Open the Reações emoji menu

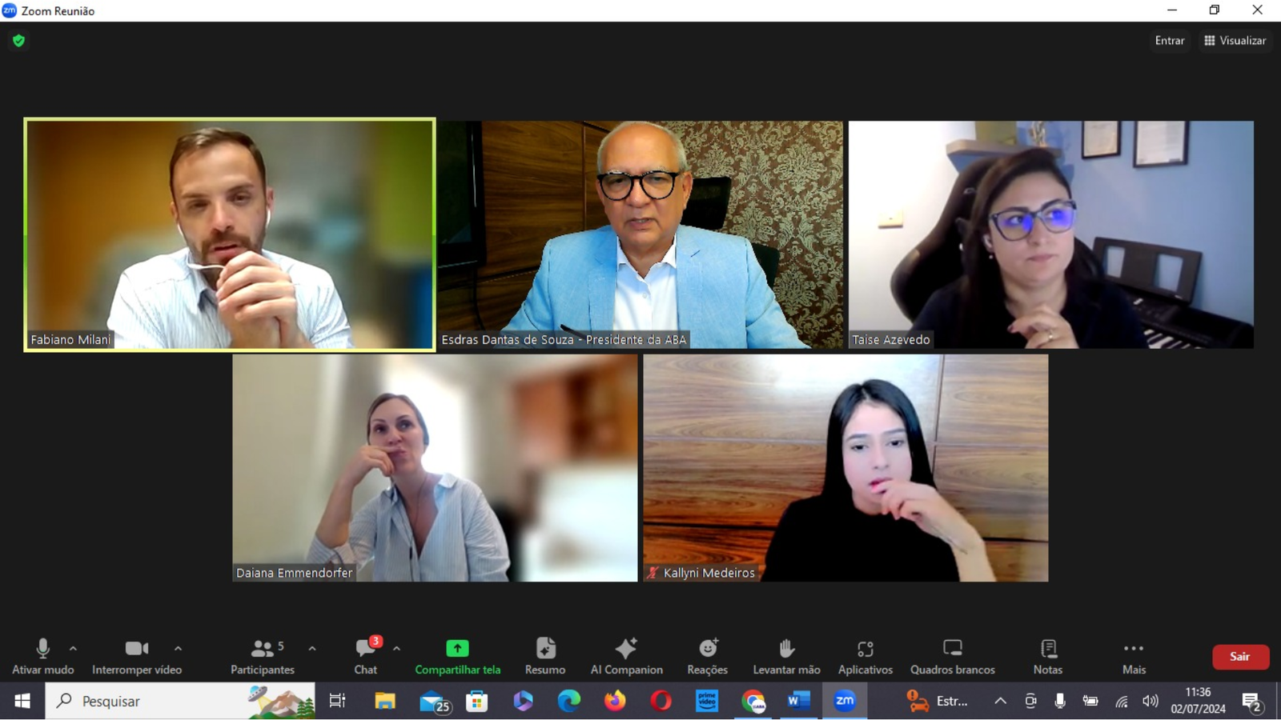(x=707, y=656)
